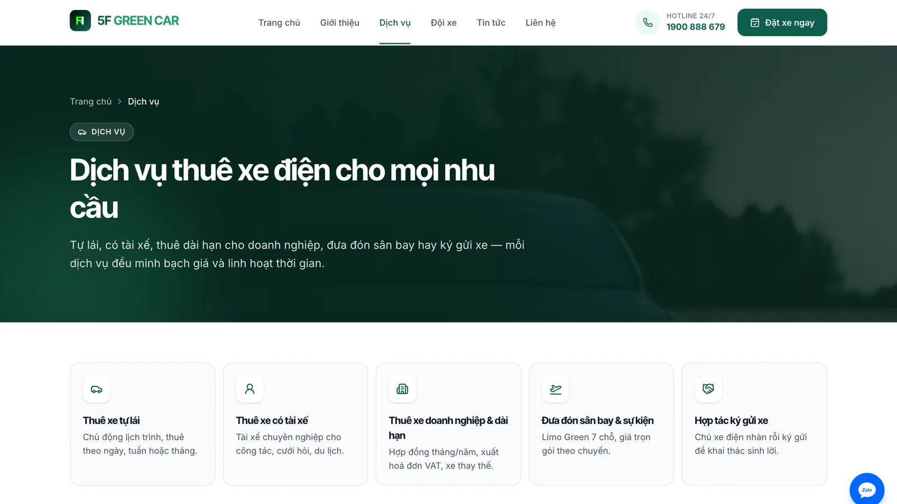This screenshot has height=504, width=897.
Task: Go to Trang chủ in the navigation menu
Action: click(x=279, y=22)
